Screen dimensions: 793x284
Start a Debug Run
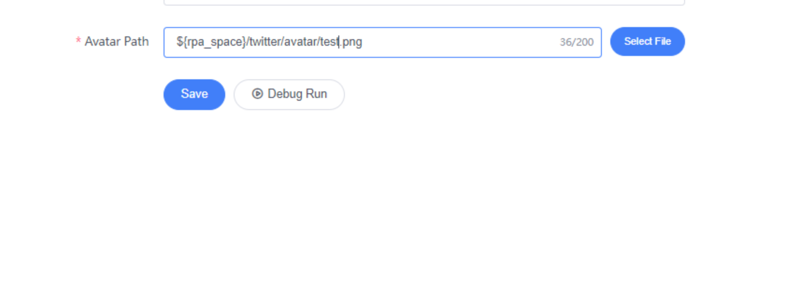pos(289,95)
